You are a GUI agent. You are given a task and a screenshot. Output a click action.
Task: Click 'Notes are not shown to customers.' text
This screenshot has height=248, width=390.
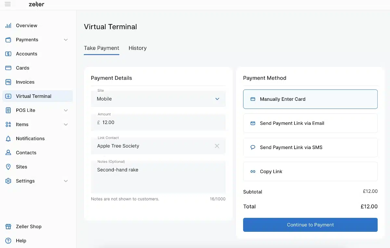125,199
